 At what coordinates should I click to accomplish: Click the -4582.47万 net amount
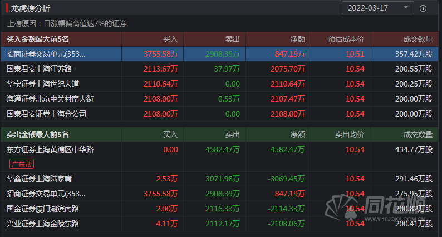click(286, 149)
